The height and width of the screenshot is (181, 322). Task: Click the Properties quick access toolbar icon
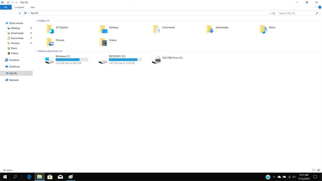click(8, 3)
